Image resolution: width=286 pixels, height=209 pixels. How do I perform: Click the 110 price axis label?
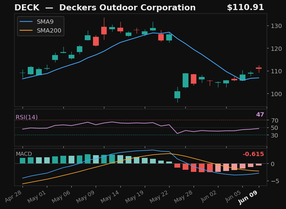click(276, 71)
